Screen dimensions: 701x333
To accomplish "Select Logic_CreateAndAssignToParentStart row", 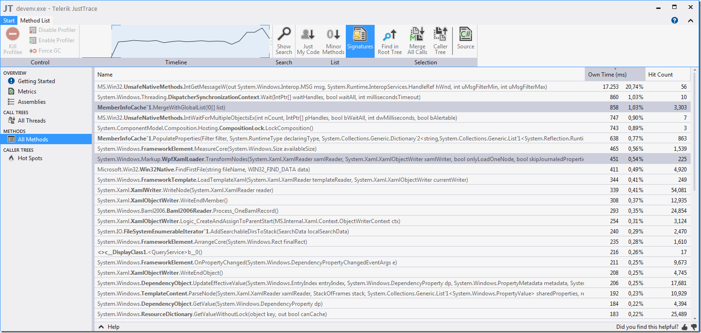I will pos(393,221).
